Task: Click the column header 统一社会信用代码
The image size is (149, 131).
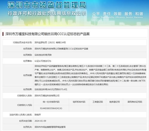Action: point(51,102)
